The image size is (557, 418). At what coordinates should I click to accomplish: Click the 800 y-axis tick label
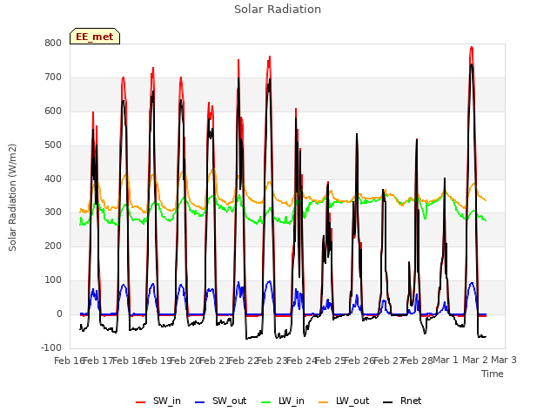coord(53,43)
